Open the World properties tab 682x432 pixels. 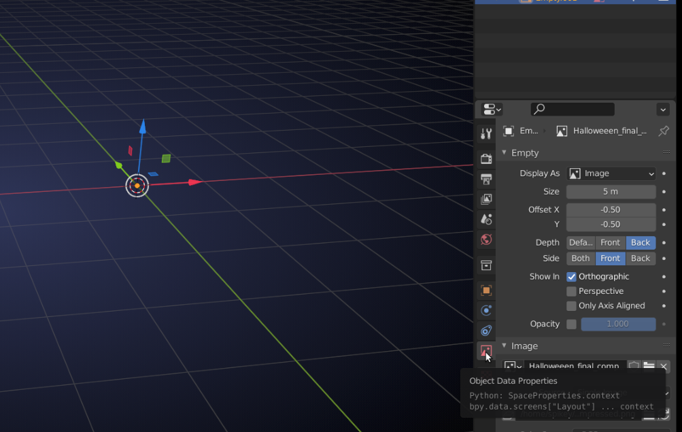tap(486, 239)
